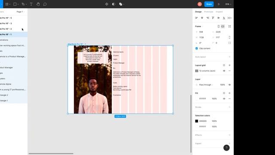275x155 pixels.
Task: Toggle 12 columns layout grid visibility
Action: tap(224, 71)
